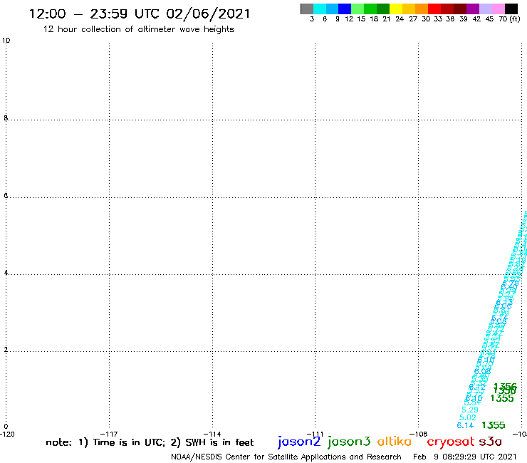Viewport: 527px width, 463px height.
Task: Click the '-117' longitude axis label
Action: [x=109, y=434]
